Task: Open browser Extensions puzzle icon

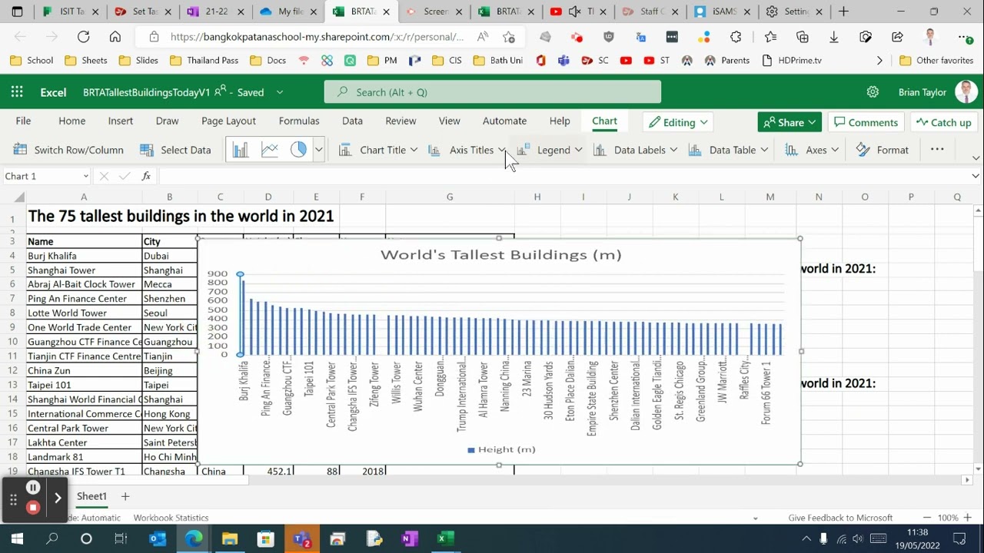Action: coord(736,37)
